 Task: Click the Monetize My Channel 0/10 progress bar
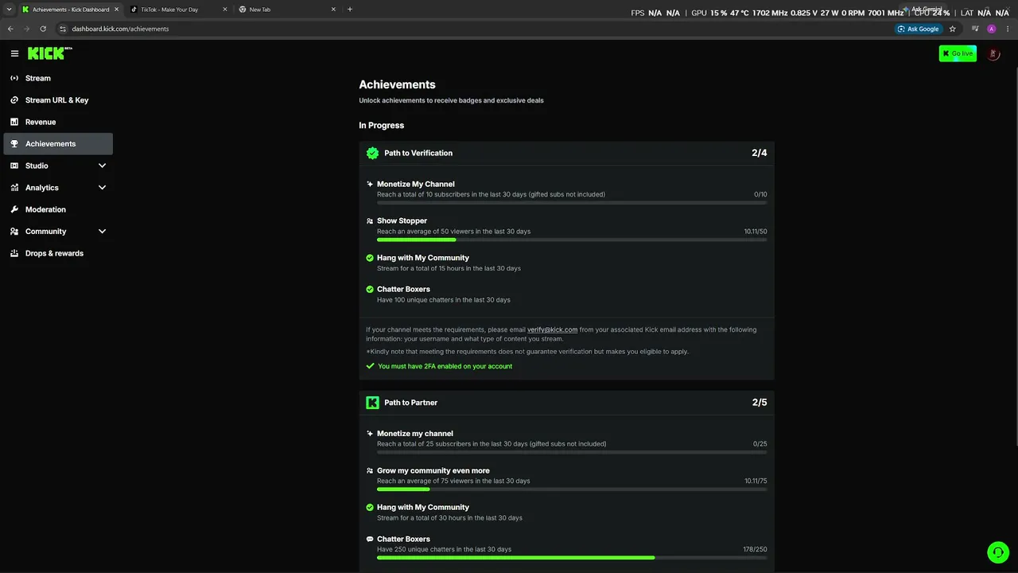tap(572, 203)
